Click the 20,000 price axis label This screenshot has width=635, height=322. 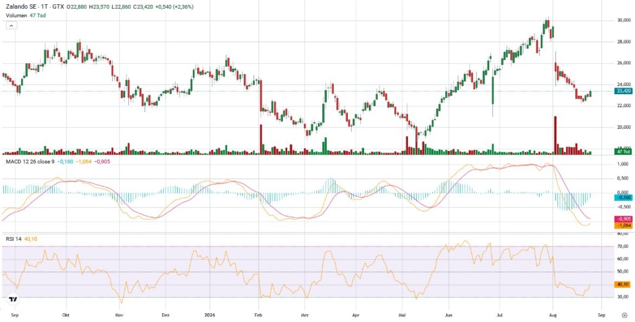pos(623,128)
